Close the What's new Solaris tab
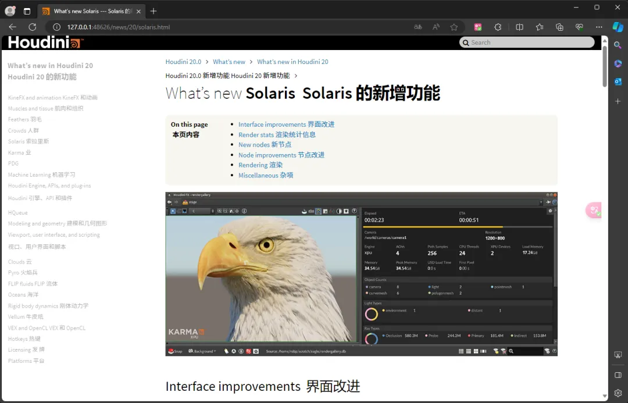628x403 pixels. pos(138,11)
